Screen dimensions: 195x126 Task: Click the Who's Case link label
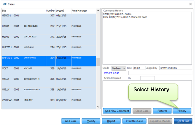point(112,73)
